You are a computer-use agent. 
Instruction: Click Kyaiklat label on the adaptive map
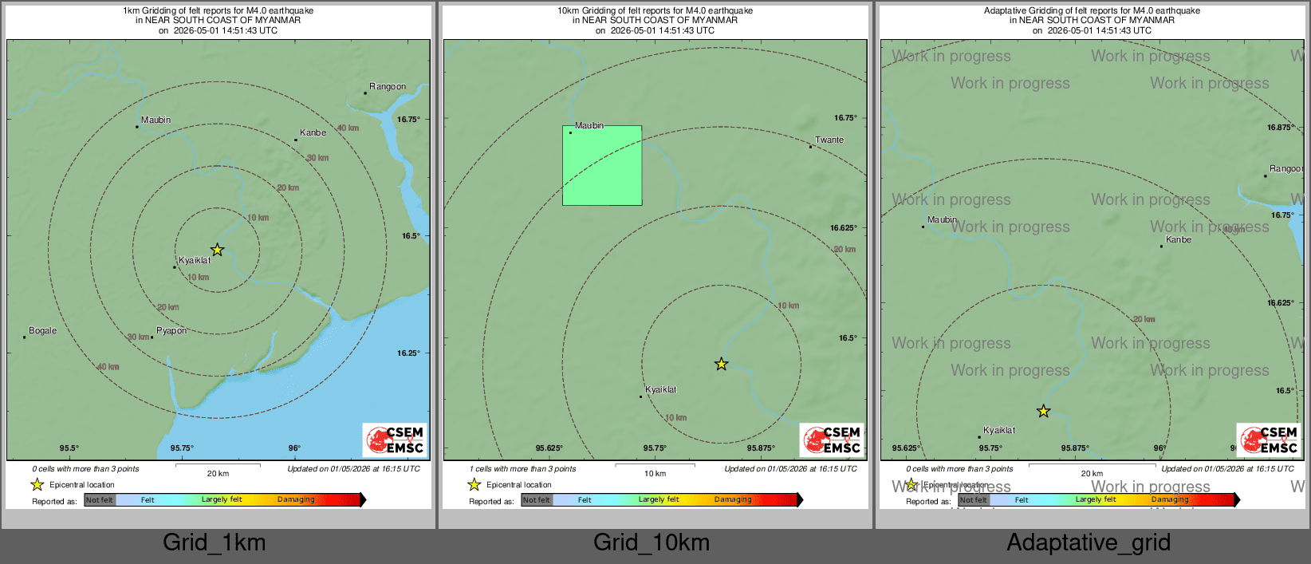point(999,430)
